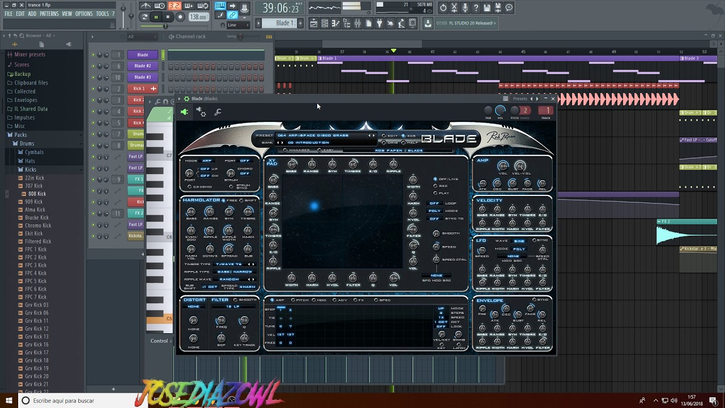Click Blade wrapper PAN knob
The image size is (725, 408).
(x=488, y=110)
